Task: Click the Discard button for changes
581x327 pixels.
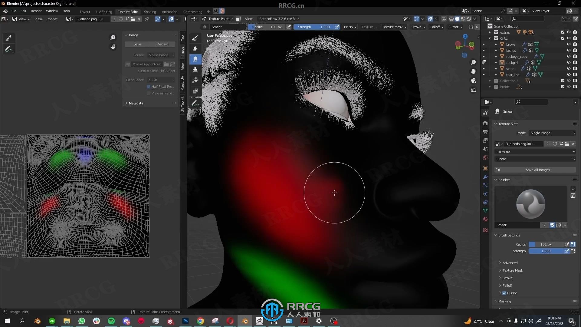Action: (163, 44)
